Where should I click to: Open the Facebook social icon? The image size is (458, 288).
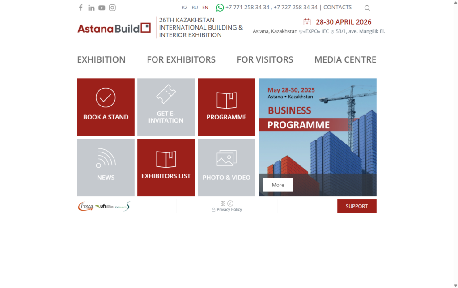click(x=81, y=8)
